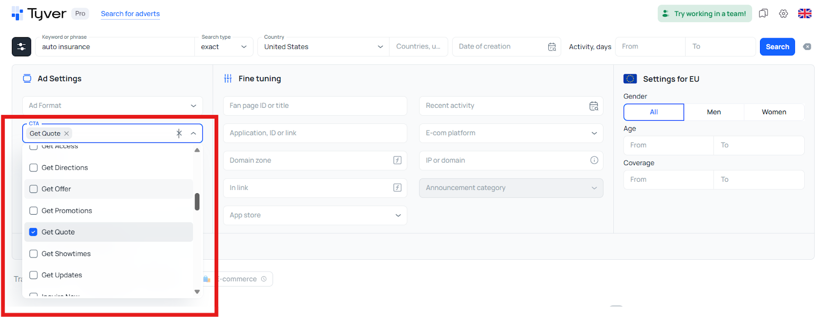Viewport: 826px width, 317px height.
Task: Select the Men gender tab
Action: coord(714,112)
